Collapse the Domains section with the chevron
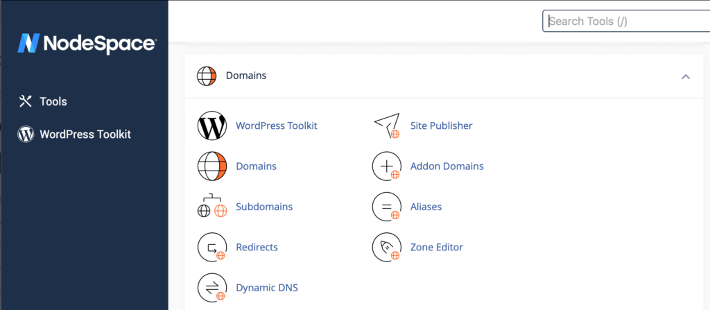This screenshot has height=310, width=710. pos(686,76)
